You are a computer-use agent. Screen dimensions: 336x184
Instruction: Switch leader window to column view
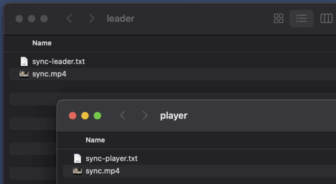(326, 19)
